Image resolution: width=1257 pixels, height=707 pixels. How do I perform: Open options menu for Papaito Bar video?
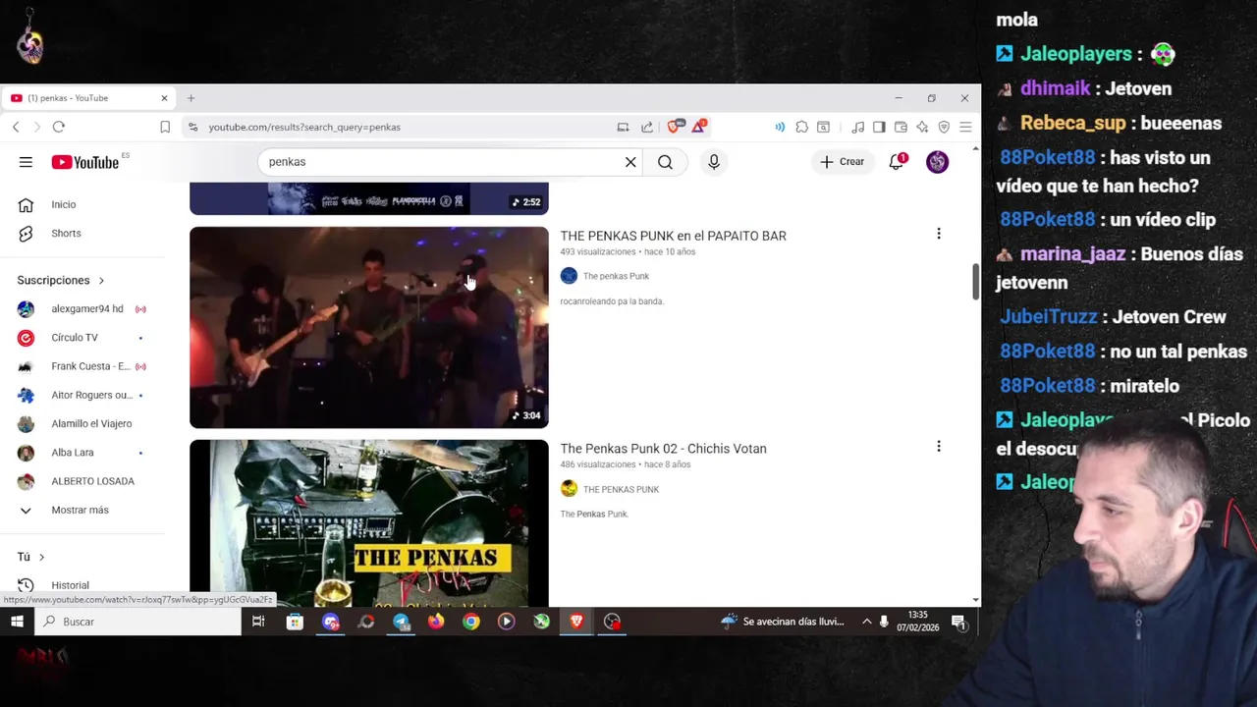click(939, 234)
